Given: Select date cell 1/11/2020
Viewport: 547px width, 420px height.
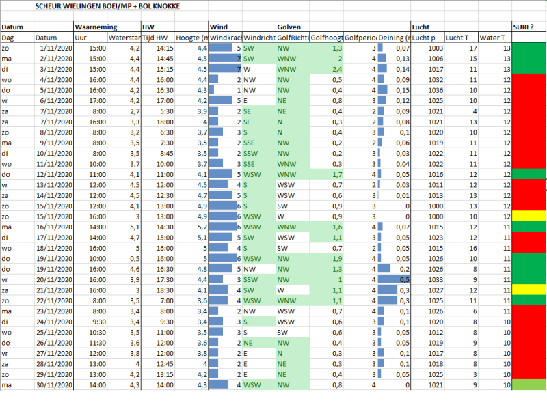Looking at the screenshot, I should pos(54,48).
